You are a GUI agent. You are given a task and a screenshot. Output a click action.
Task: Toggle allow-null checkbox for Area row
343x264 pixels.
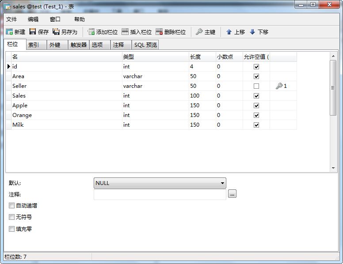click(256, 76)
